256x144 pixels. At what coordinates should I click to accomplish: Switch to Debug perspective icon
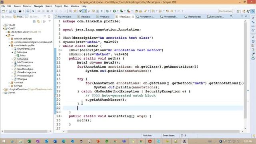click(x=248, y=11)
